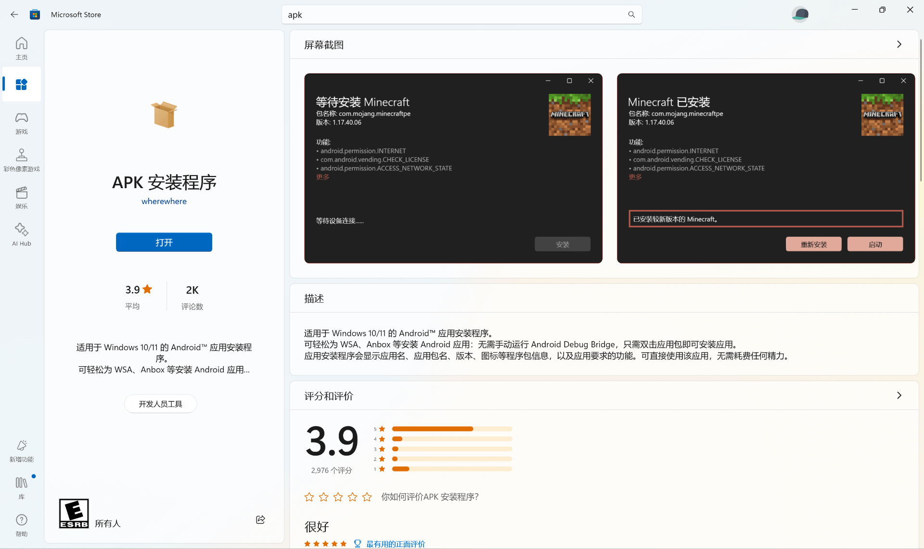Rate the app three stars
Viewport: 924px width, 549px height.
pos(338,497)
